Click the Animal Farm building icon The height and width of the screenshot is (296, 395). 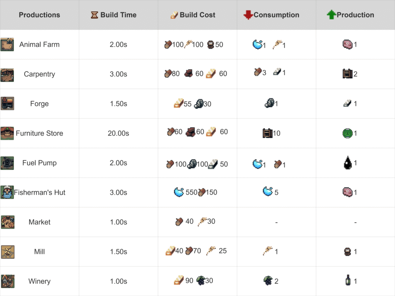click(7, 44)
